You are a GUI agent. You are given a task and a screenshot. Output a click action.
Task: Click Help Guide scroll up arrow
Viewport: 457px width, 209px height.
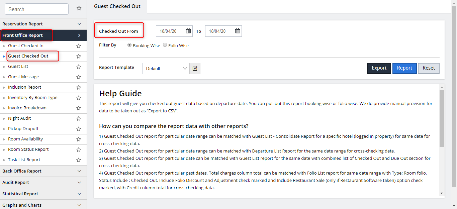coord(442,87)
